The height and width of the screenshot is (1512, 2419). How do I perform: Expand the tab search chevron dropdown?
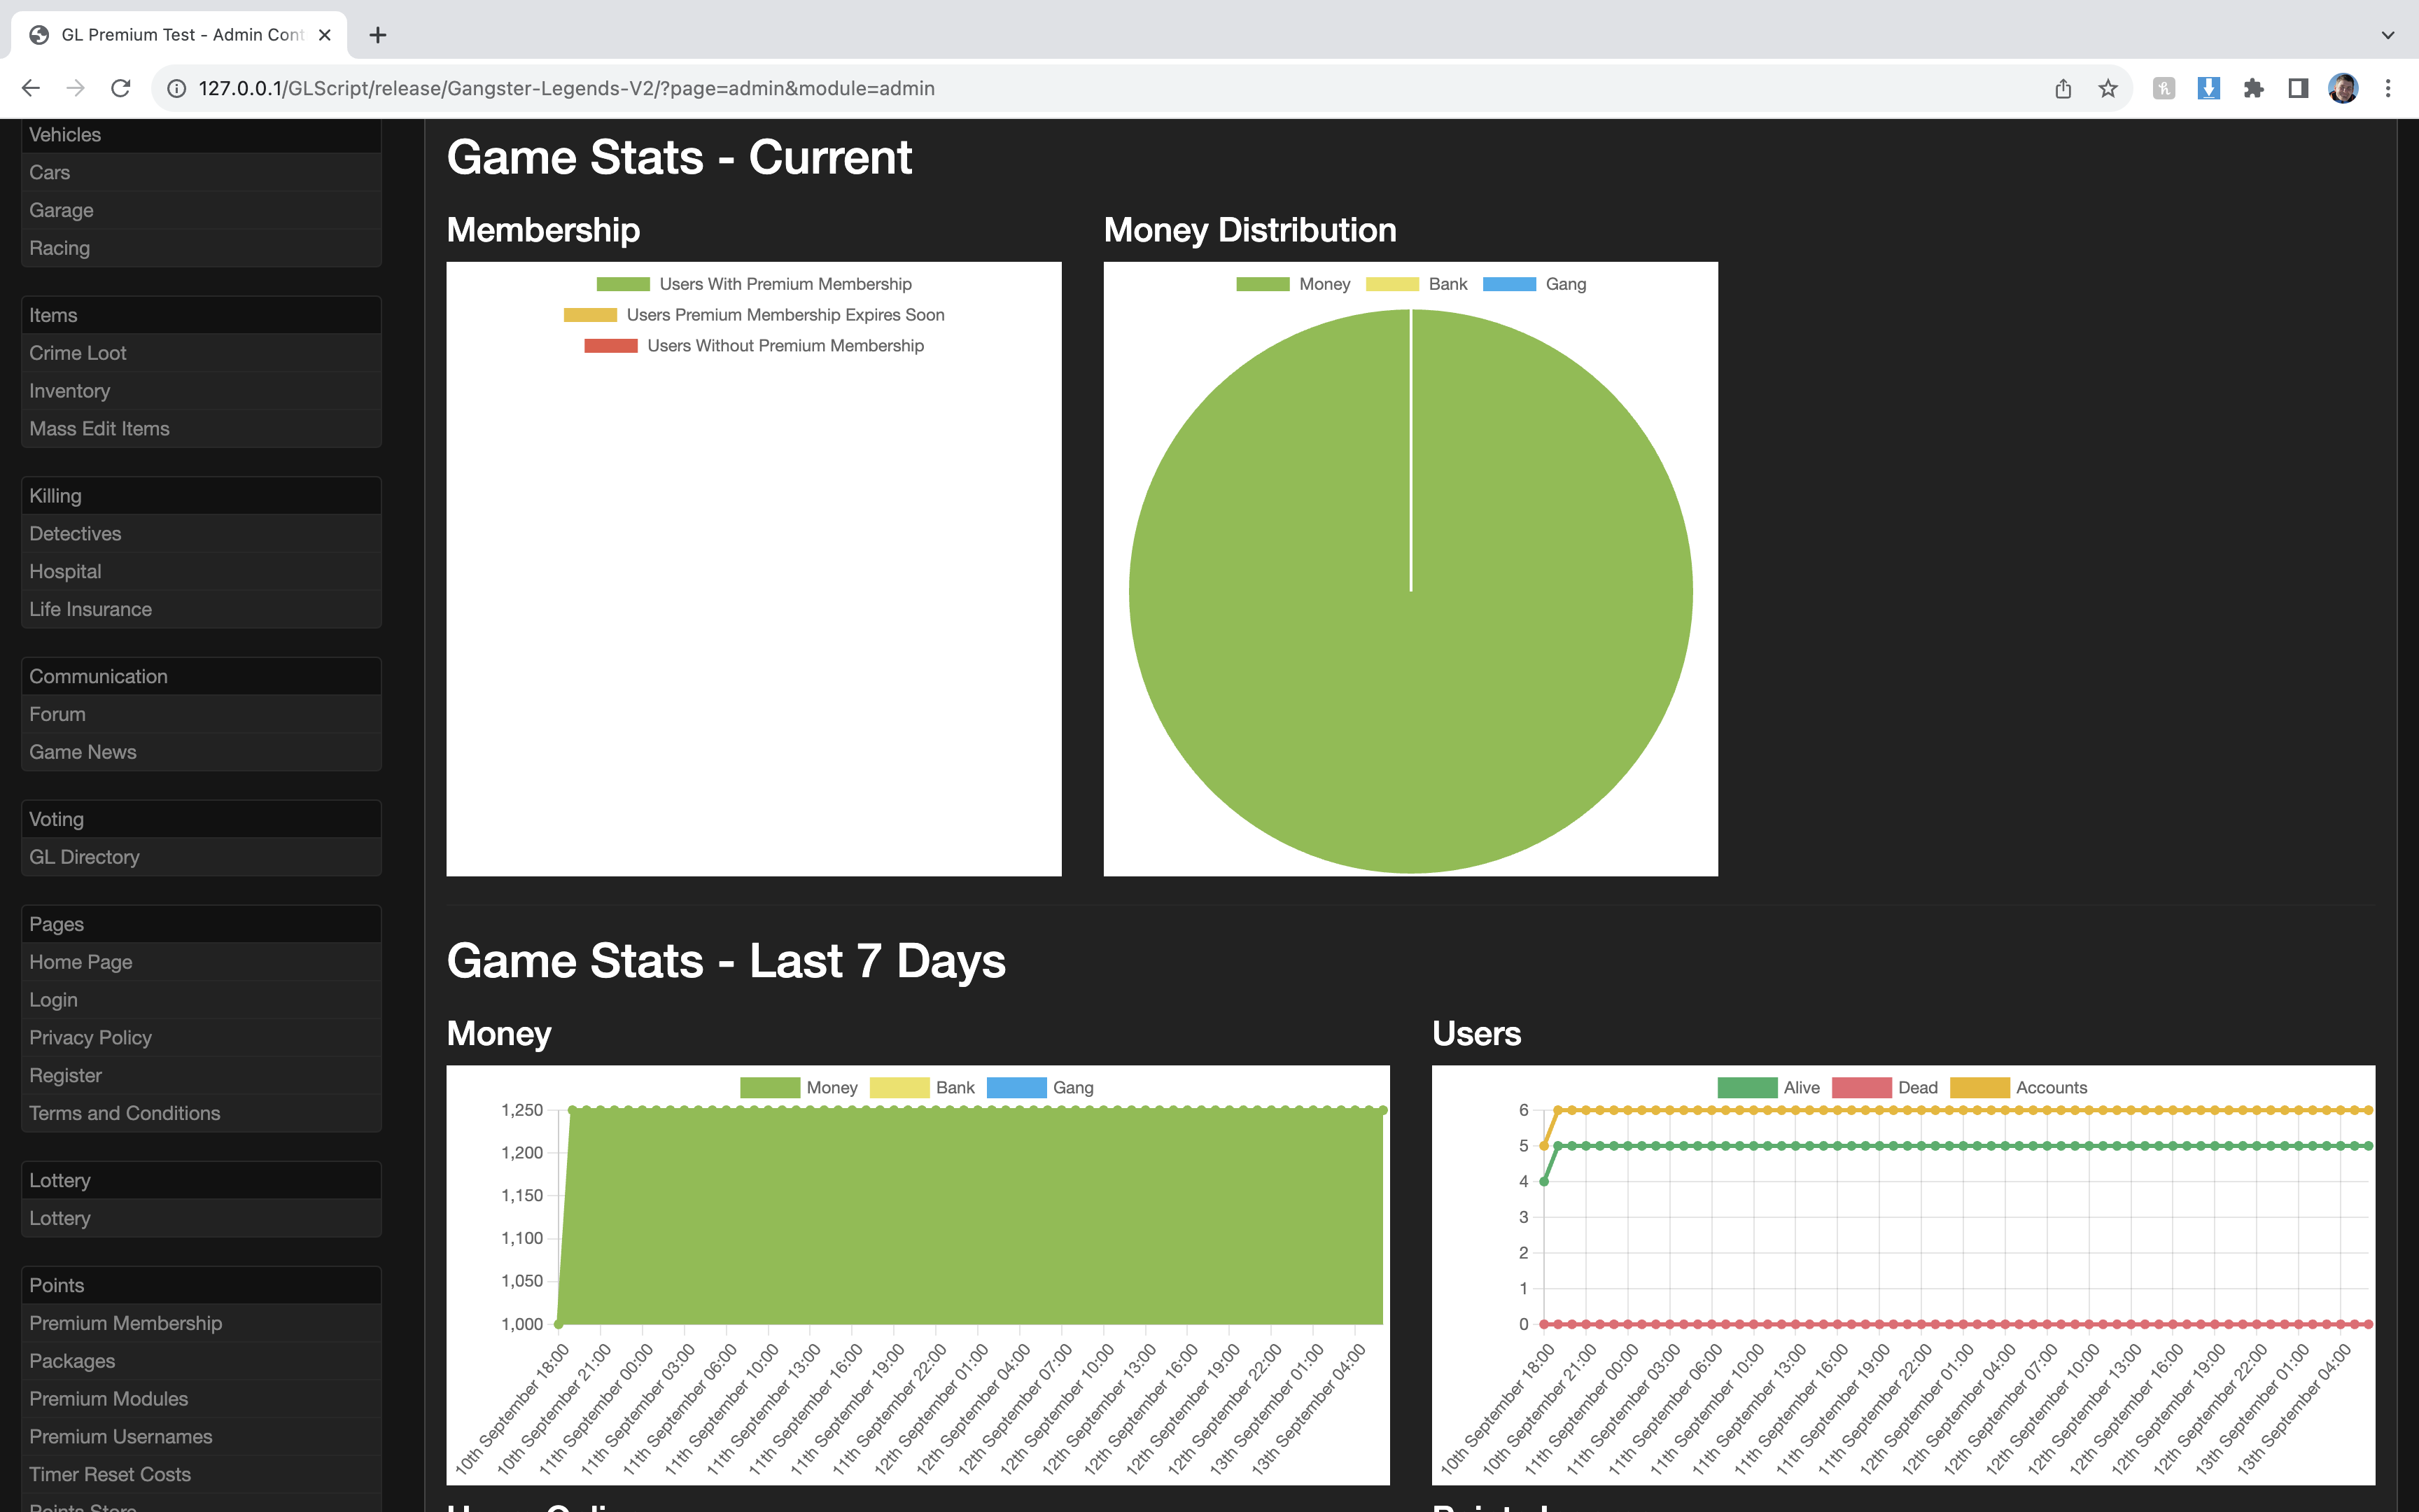(x=2388, y=35)
